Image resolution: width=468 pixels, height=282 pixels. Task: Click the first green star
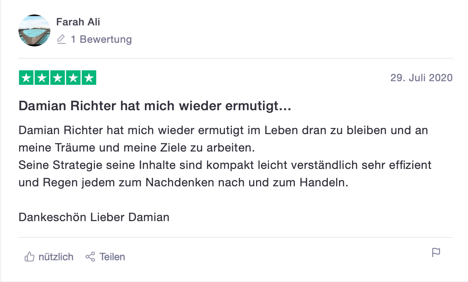point(26,78)
